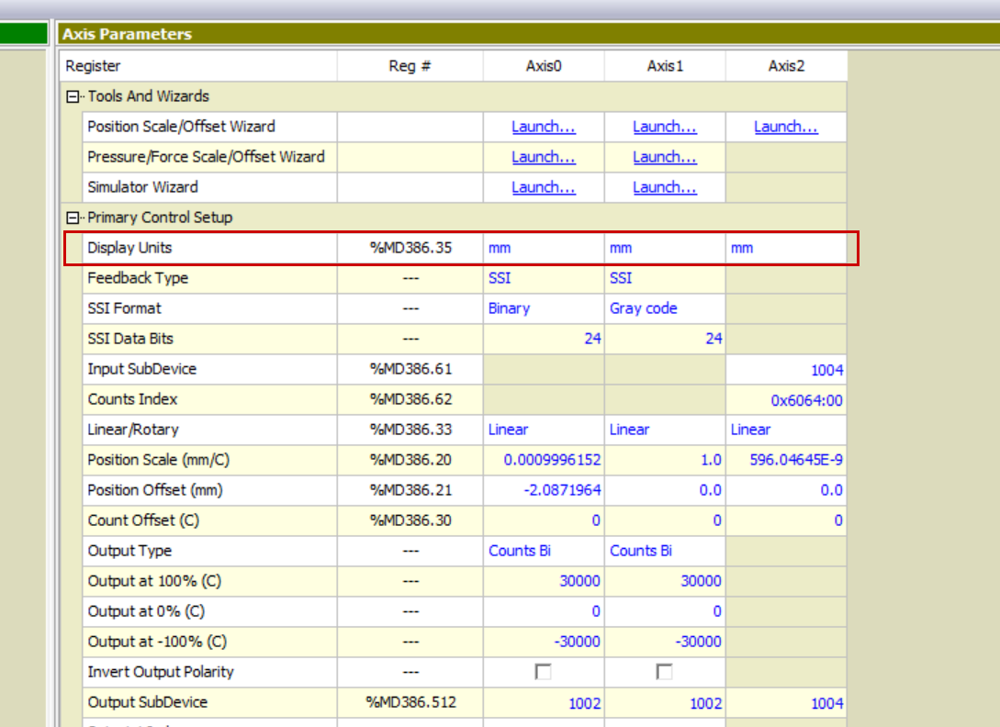Select the Input SubDevice row label

click(x=141, y=369)
